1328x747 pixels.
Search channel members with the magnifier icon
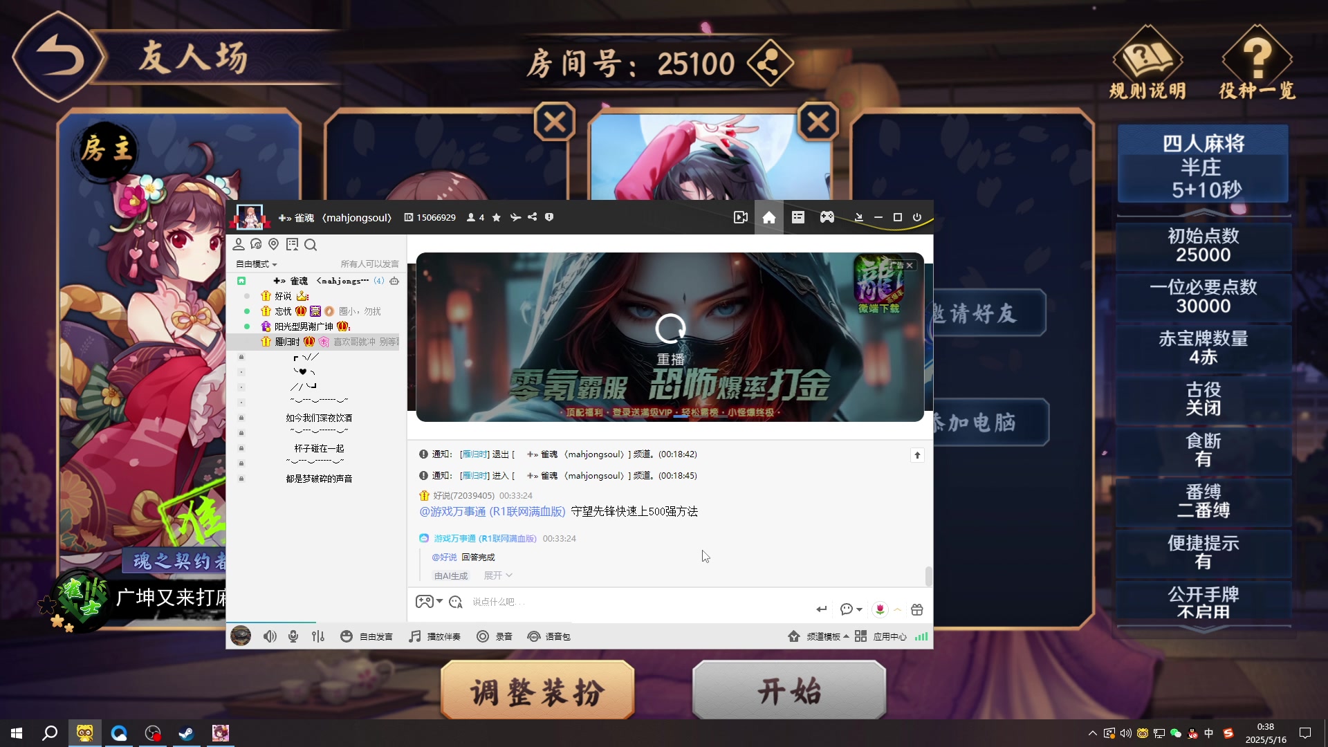(311, 244)
